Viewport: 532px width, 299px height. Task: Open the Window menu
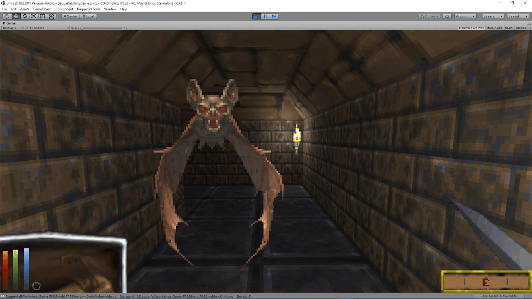pyautogui.click(x=110, y=9)
